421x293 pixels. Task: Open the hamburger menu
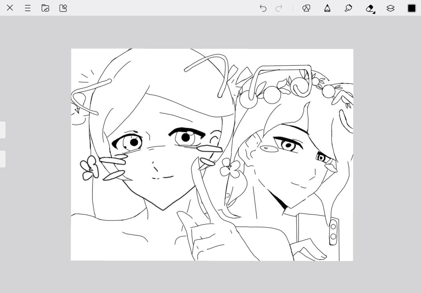point(28,8)
